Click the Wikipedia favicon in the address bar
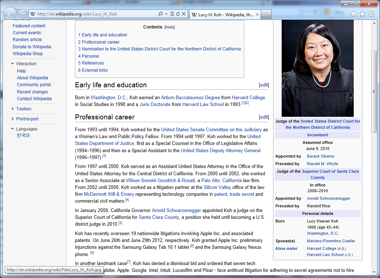The height and width of the screenshot is (278, 380). 33,14
